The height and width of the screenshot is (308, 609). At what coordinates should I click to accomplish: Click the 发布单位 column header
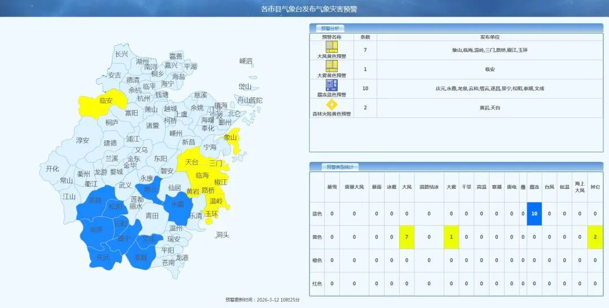click(489, 37)
